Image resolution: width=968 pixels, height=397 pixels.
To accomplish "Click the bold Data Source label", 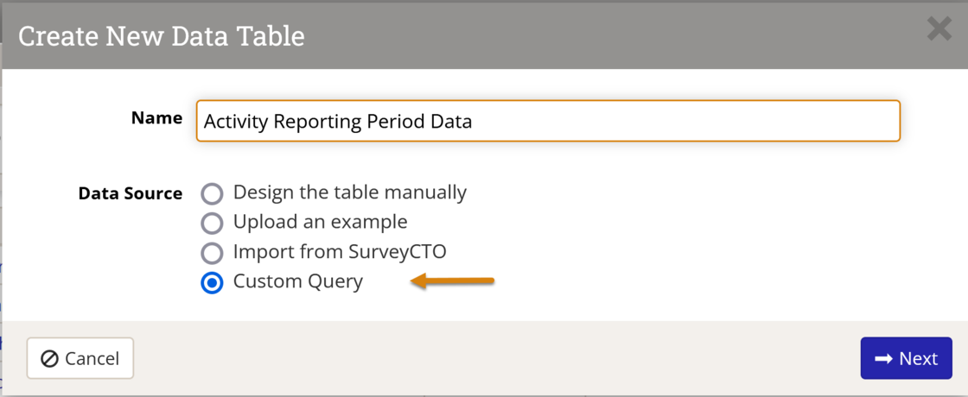I will tap(130, 193).
